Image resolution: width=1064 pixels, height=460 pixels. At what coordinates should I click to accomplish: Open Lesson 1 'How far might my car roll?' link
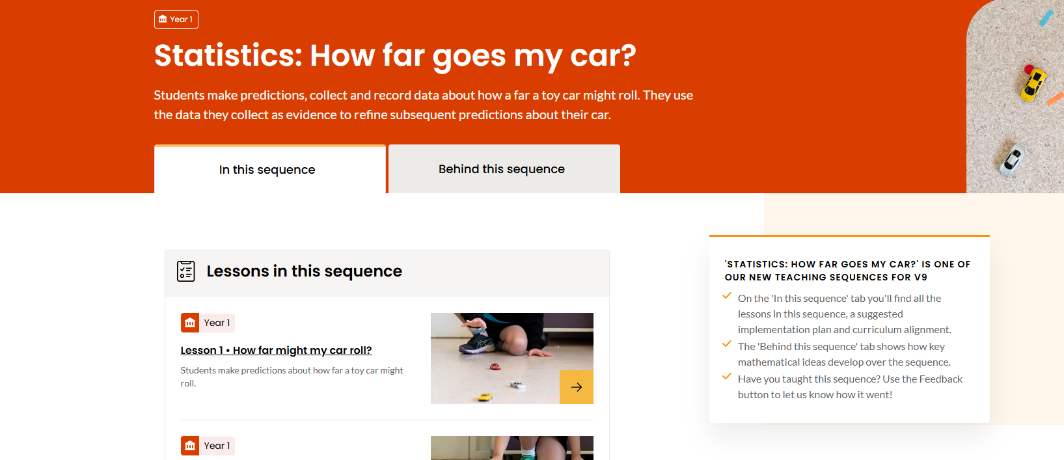(276, 350)
